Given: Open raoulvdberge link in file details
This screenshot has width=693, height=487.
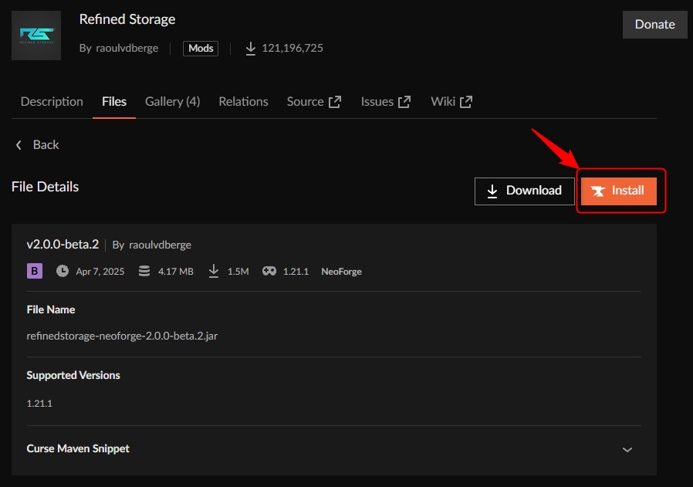Looking at the screenshot, I should click(x=160, y=245).
